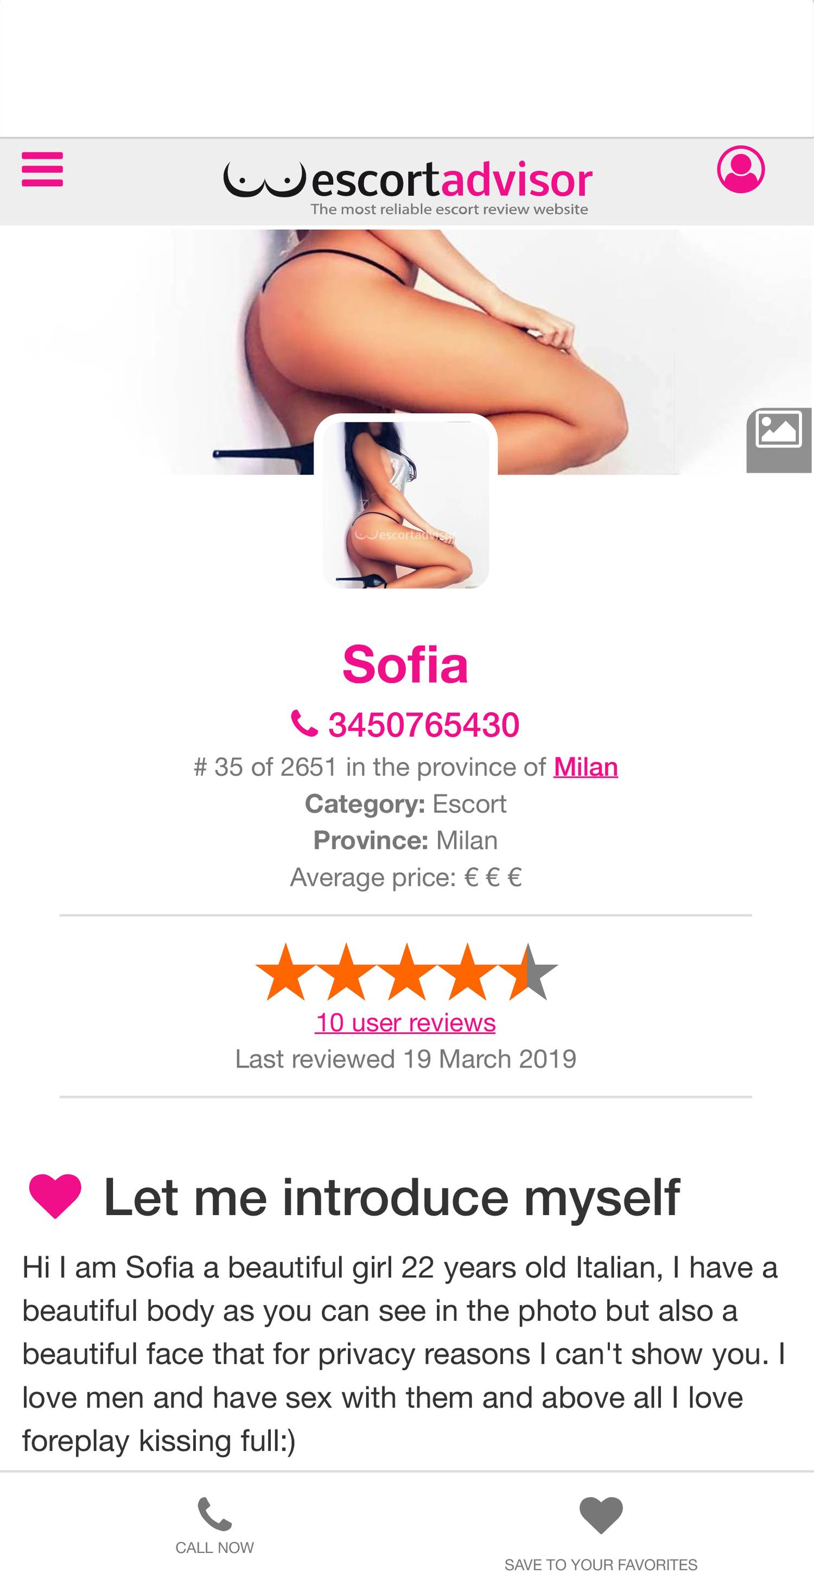Viewport: 814px width, 1579px height.
Task: Click the Let me introduce myself heading
Action: pos(391,1196)
